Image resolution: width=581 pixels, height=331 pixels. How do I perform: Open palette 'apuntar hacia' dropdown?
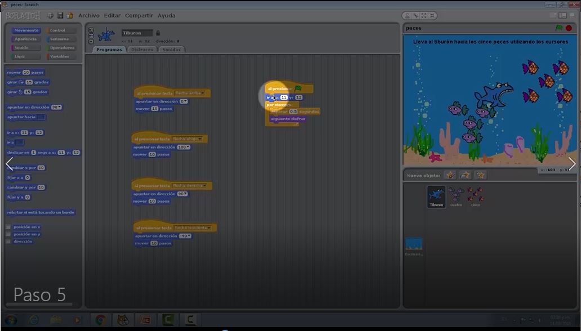[41, 117]
